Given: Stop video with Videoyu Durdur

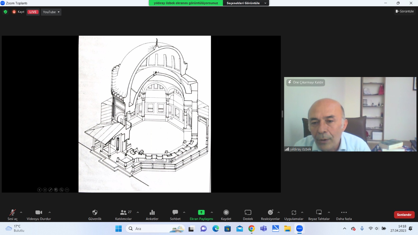Looking at the screenshot, I should coord(39,215).
